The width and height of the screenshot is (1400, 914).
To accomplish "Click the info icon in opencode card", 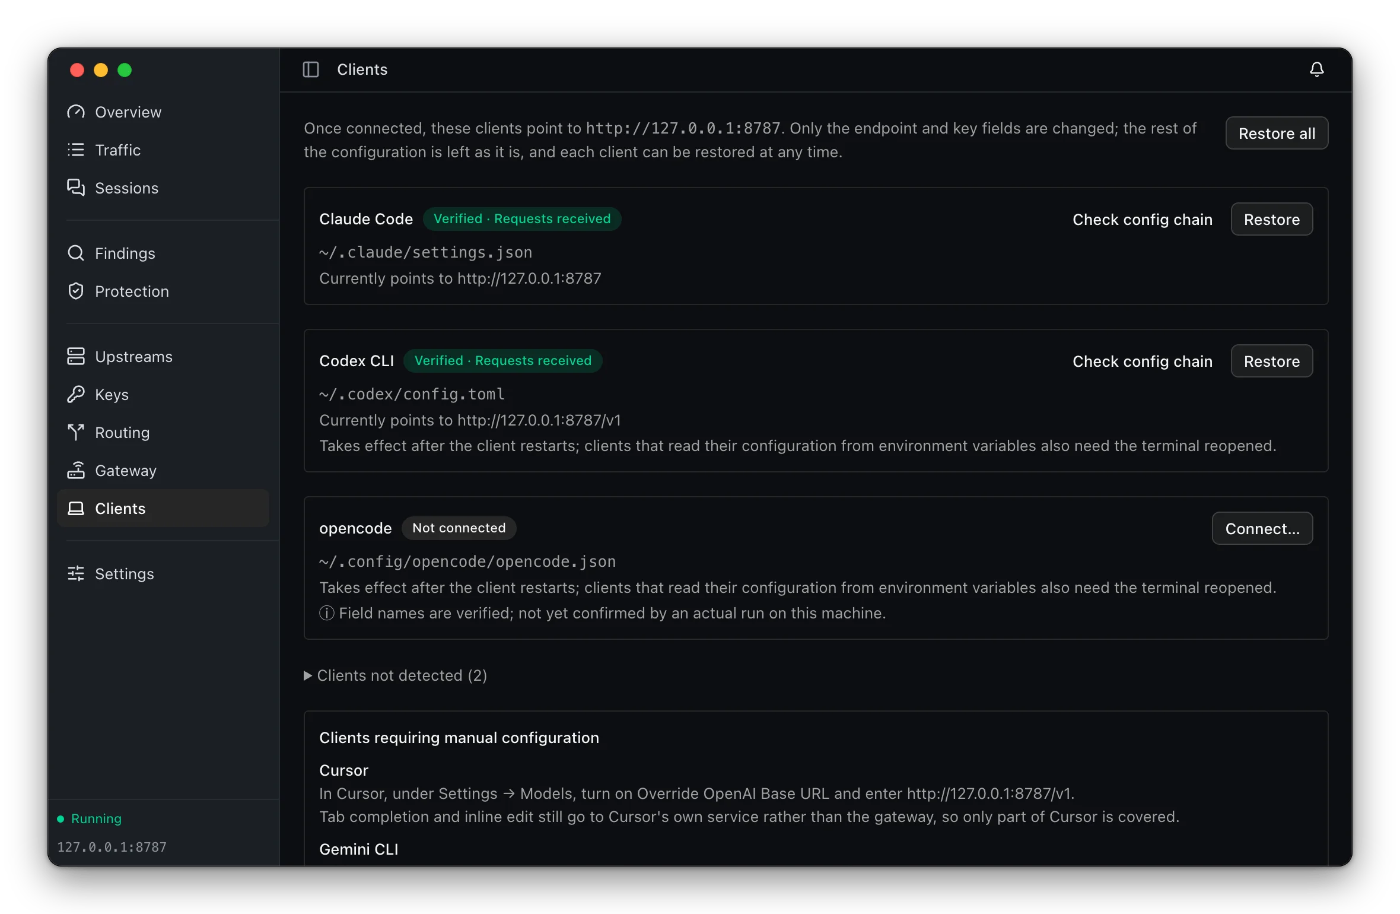I will [x=327, y=613].
